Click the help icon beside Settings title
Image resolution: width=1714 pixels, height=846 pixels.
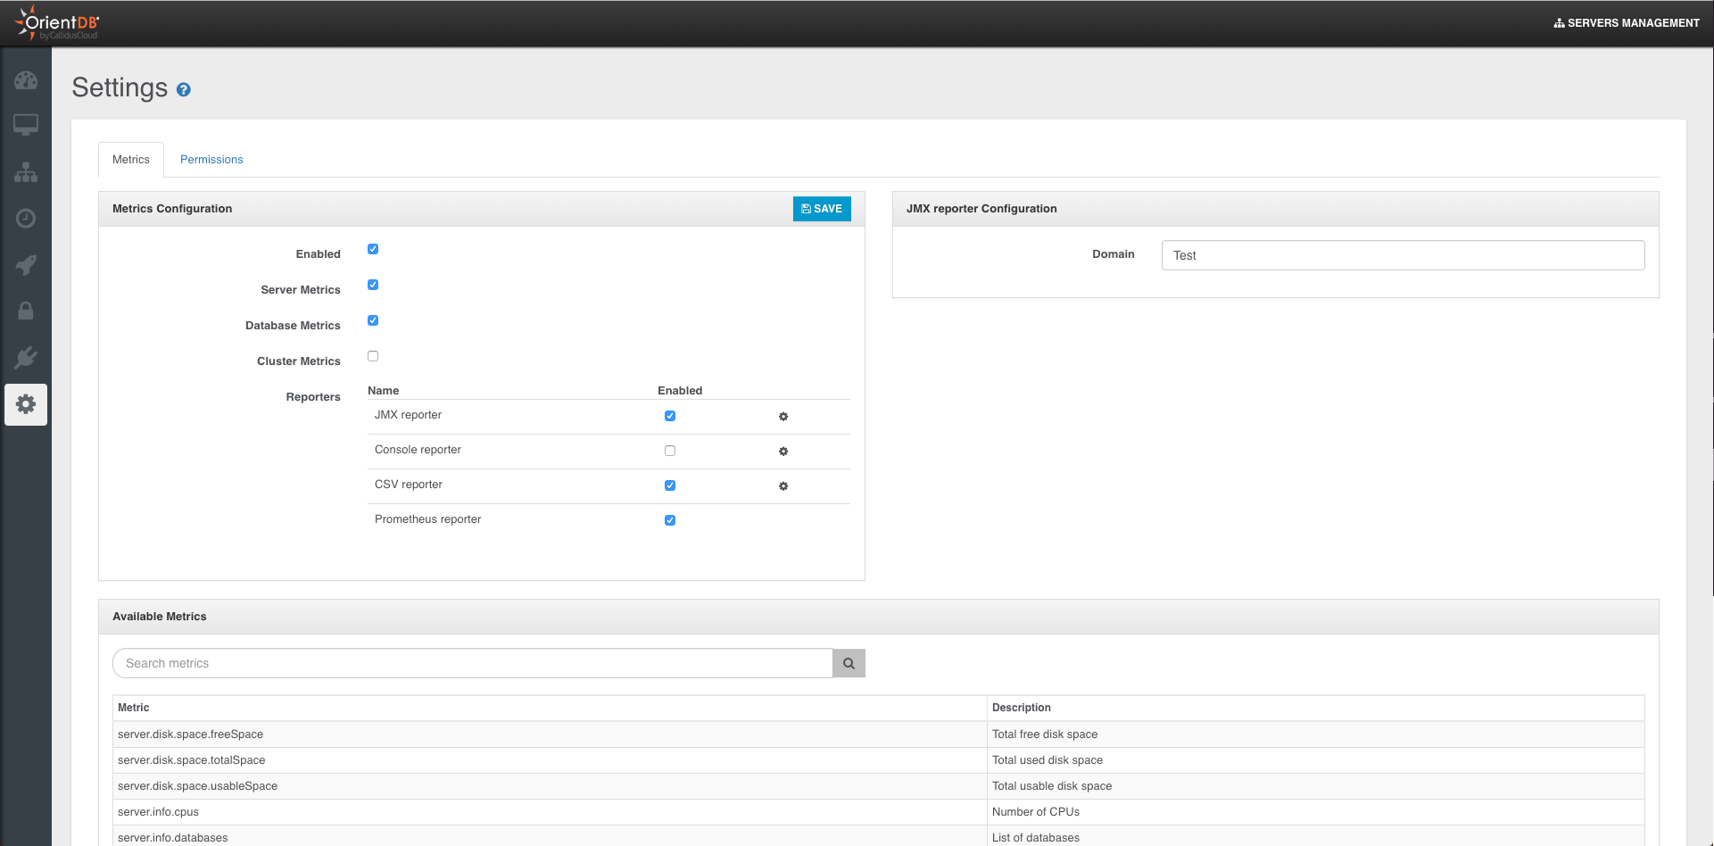pos(184,90)
